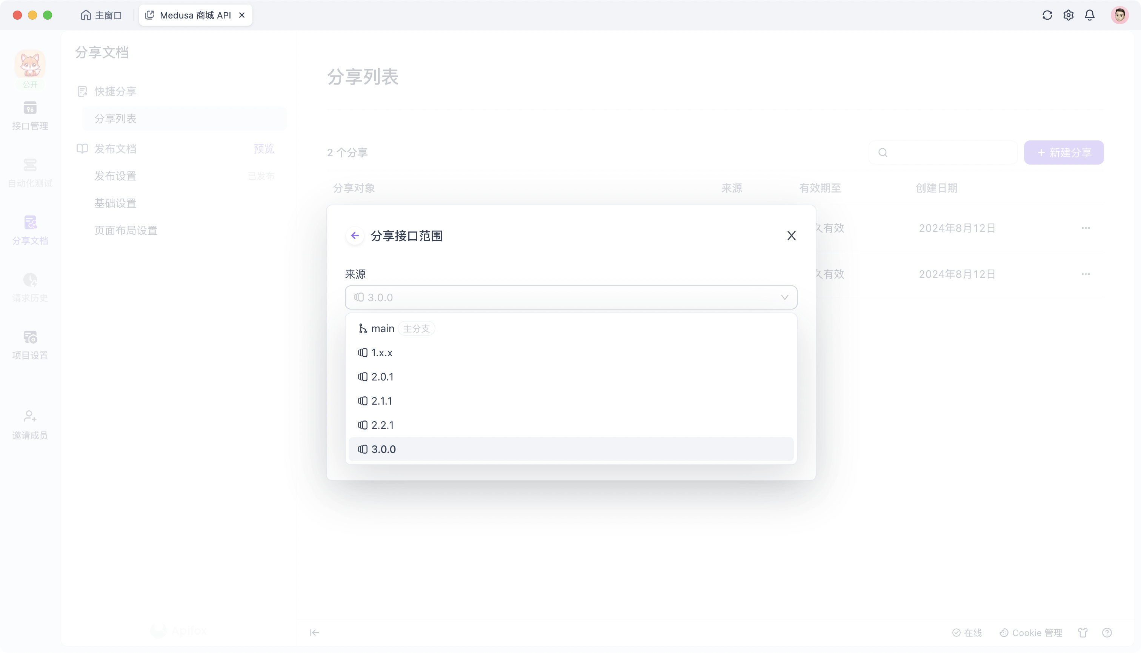Click the 新建分享 button
The image size is (1141, 653).
click(x=1063, y=152)
